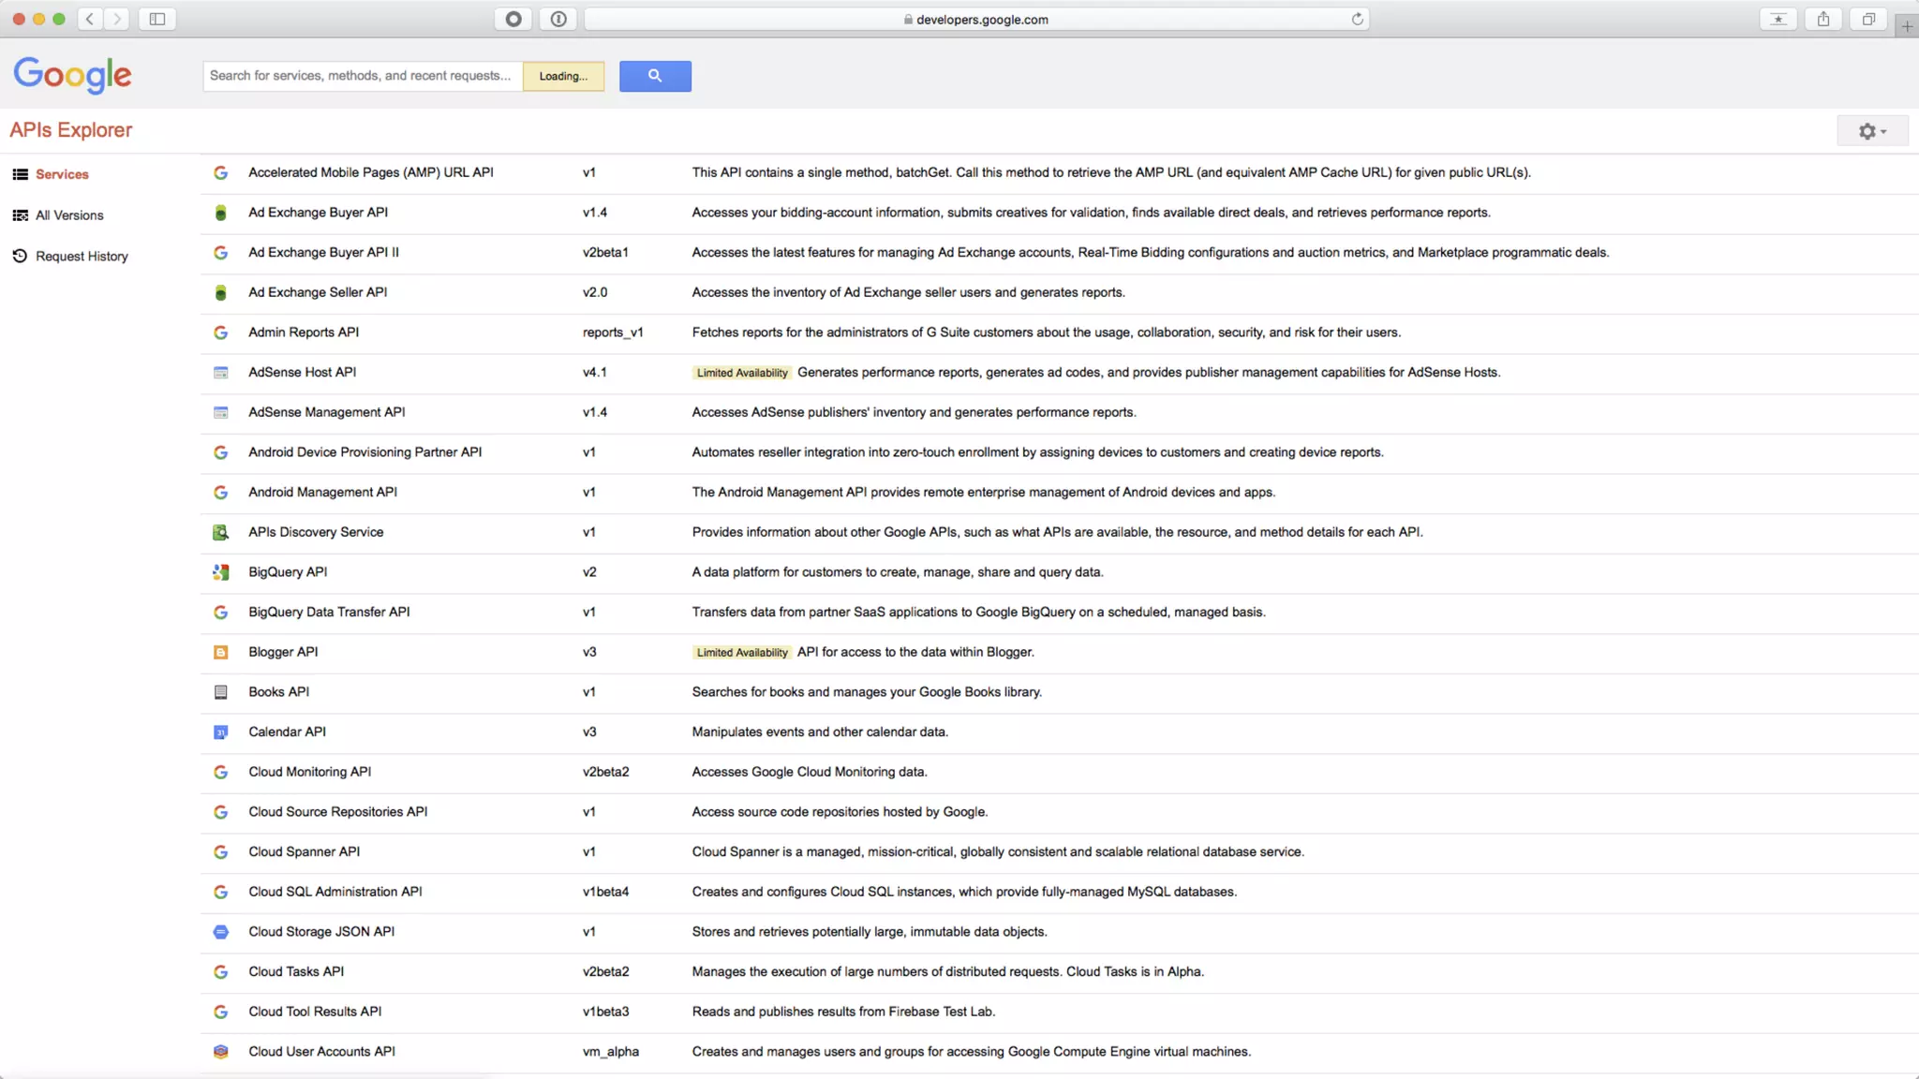This screenshot has height=1079, width=1919.
Task: Open the Android Management API link
Action: coord(322,492)
